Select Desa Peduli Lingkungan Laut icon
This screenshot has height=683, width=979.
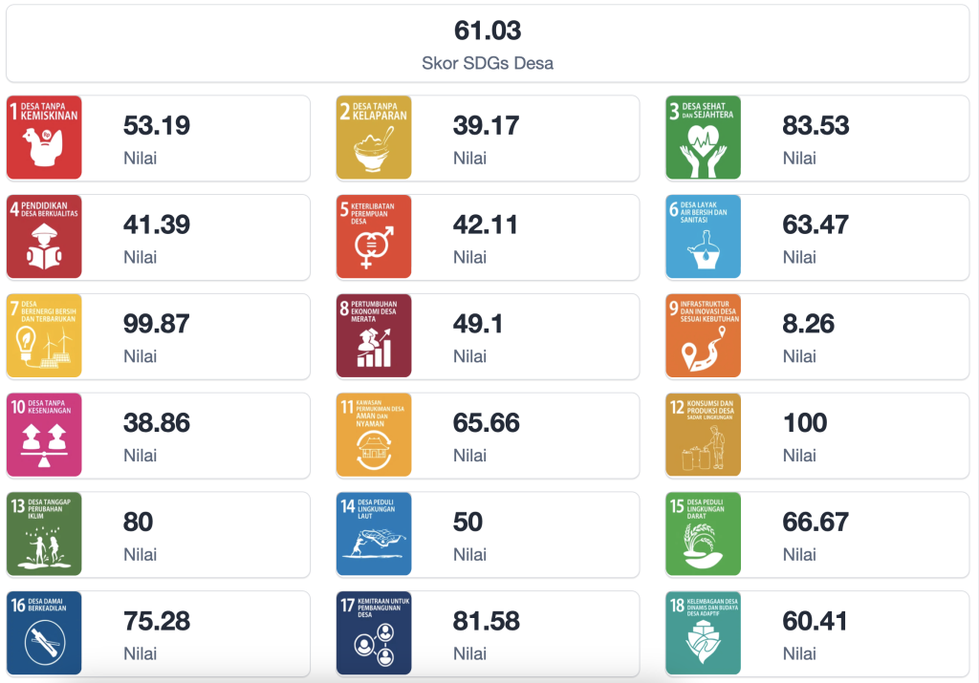374,534
